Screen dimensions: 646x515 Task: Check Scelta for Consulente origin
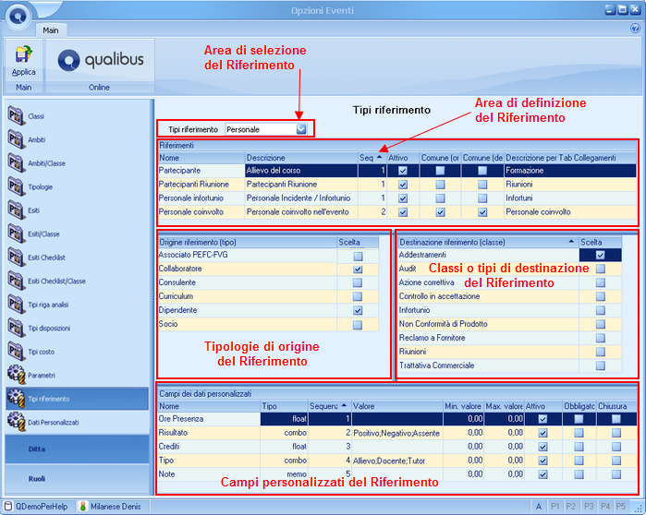358,283
